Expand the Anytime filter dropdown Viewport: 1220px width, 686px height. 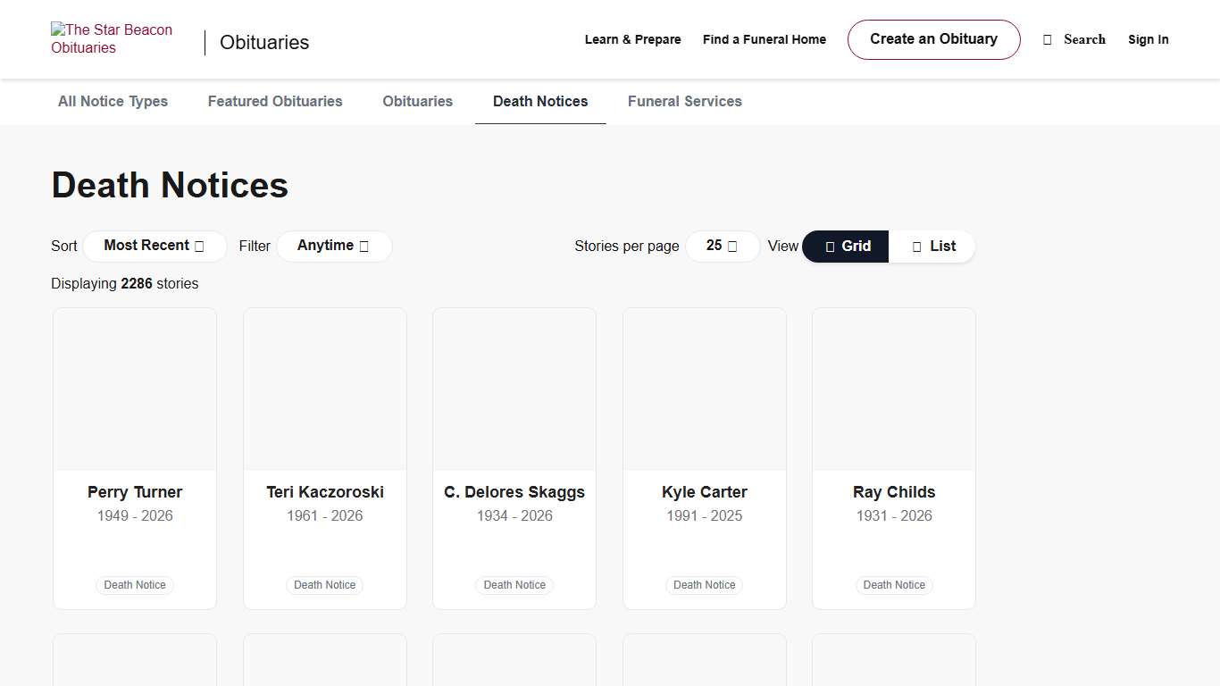tap(333, 246)
